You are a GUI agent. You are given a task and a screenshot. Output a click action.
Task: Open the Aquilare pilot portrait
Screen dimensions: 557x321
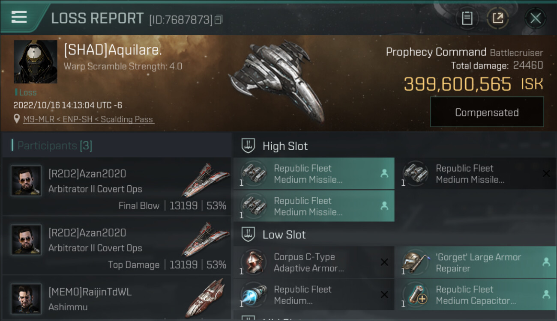click(35, 62)
